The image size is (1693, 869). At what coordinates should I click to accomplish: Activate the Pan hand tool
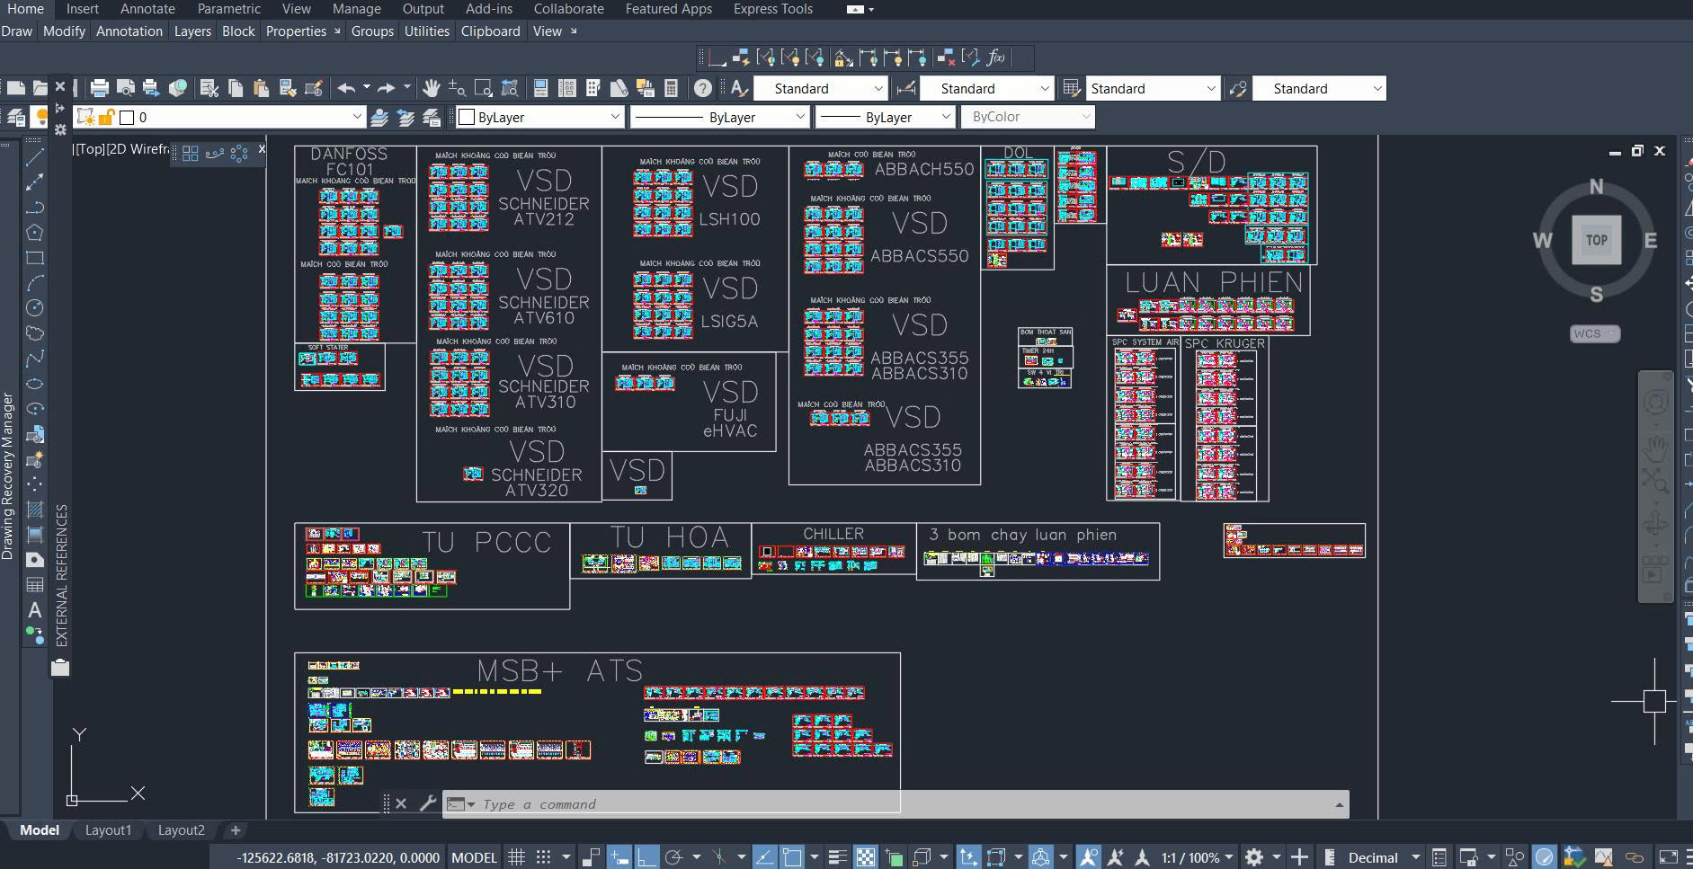[x=432, y=88]
